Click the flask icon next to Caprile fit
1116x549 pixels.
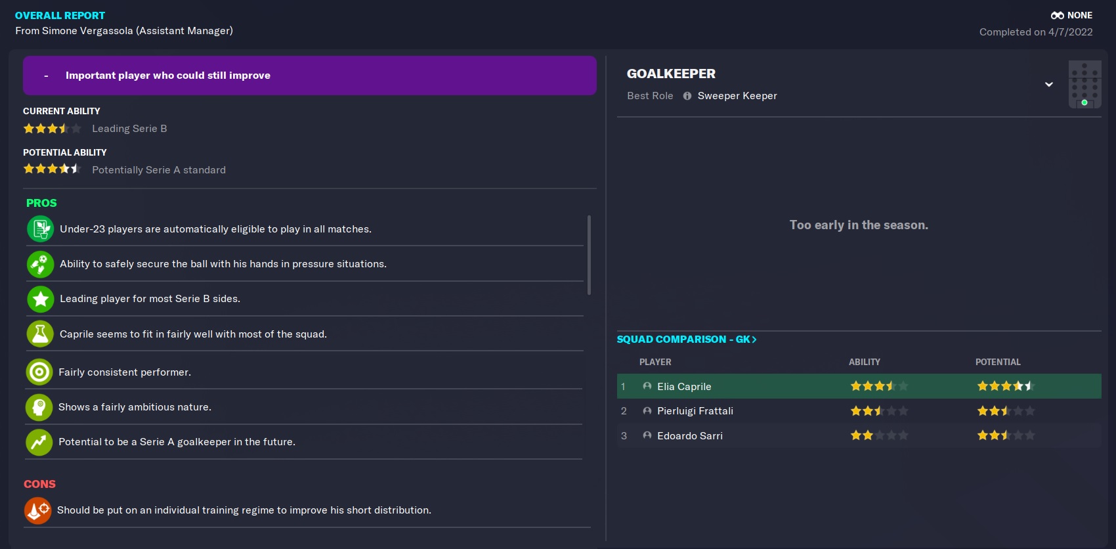[x=40, y=334]
